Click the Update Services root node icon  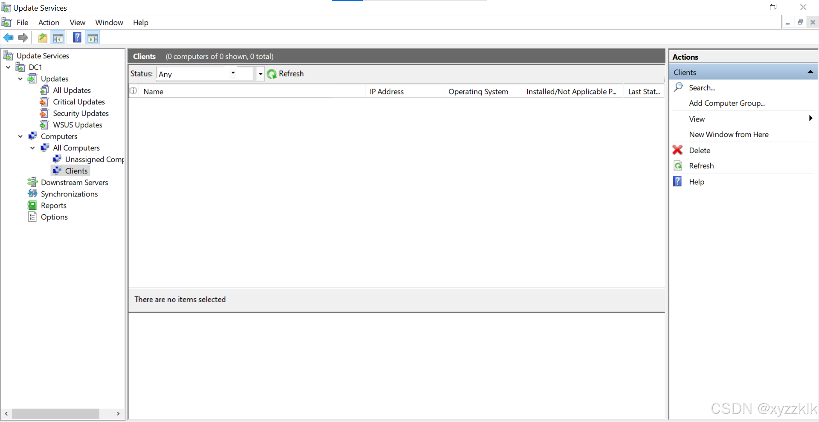(8, 55)
